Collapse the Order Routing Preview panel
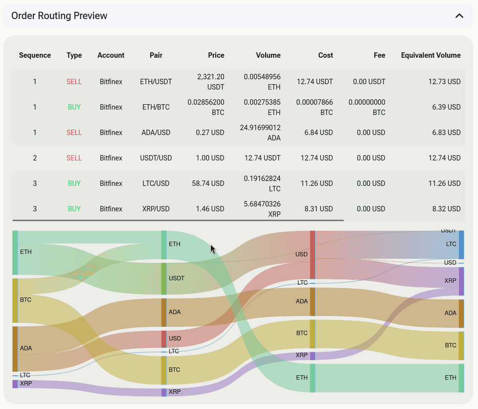Image resolution: width=478 pixels, height=409 pixels. click(459, 16)
